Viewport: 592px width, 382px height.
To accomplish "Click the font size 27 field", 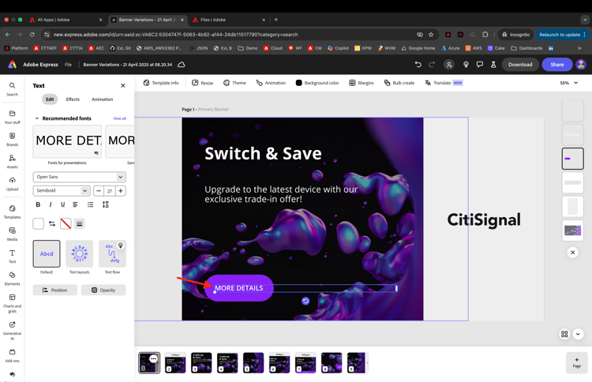I will (110, 191).
